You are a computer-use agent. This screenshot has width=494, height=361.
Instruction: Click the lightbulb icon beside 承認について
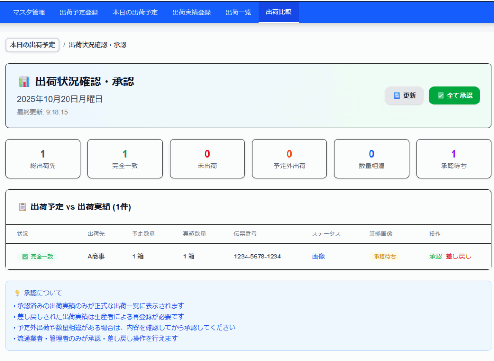tap(17, 293)
